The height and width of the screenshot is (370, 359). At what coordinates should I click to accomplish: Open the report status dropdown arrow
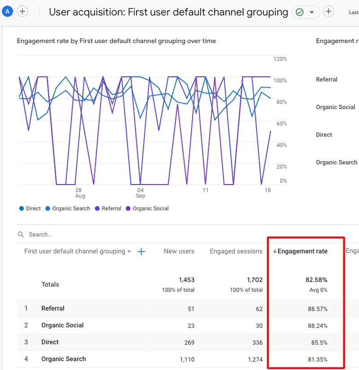(312, 12)
